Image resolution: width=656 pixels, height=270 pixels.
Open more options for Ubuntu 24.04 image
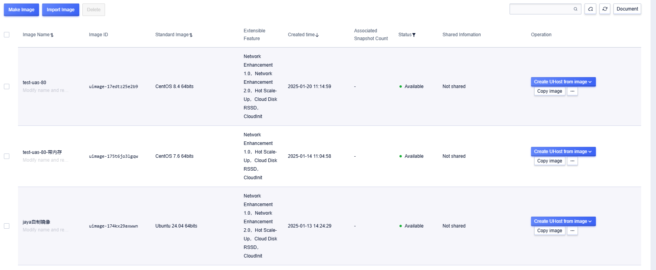572,231
